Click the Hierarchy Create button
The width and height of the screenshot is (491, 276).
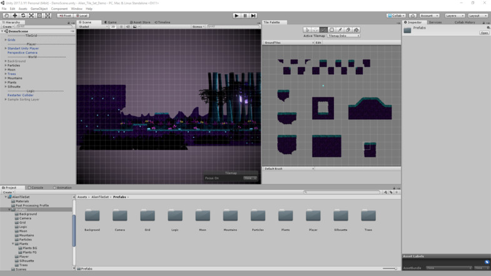(8, 27)
